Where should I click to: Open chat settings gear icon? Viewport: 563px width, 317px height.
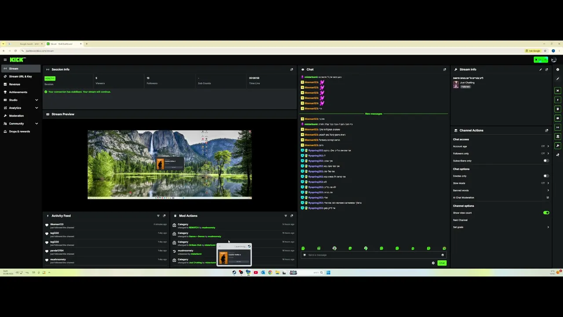pos(433,263)
